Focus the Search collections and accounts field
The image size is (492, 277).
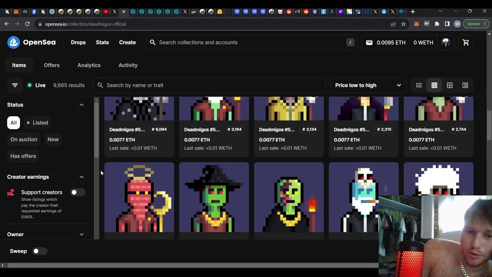(251, 42)
